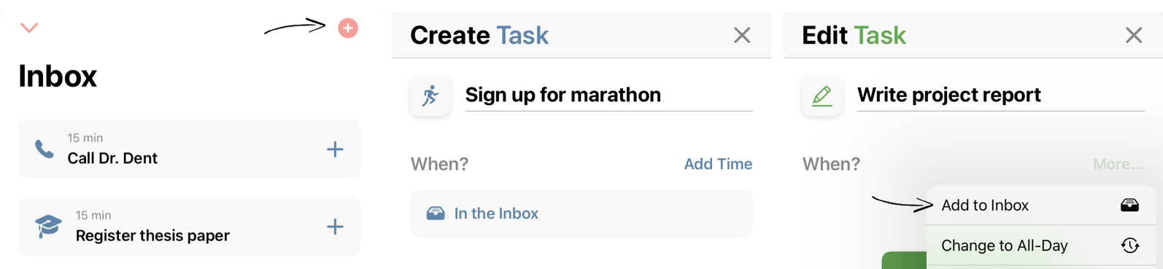Open the Register thesis paper task
Viewport: 1163px width, 269px height.
click(x=189, y=227)
